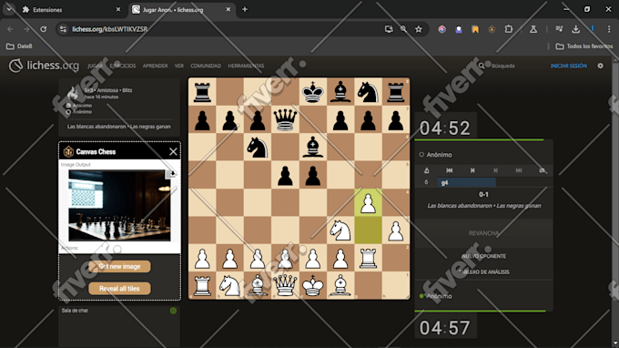Click INICIAR SESIÓN link

pos(568,66)
